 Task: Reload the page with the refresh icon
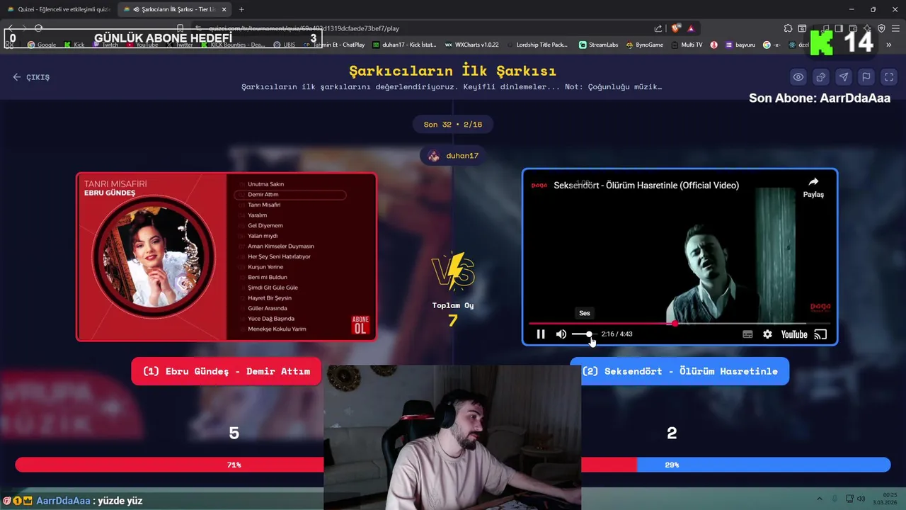[x=38, y=28]
